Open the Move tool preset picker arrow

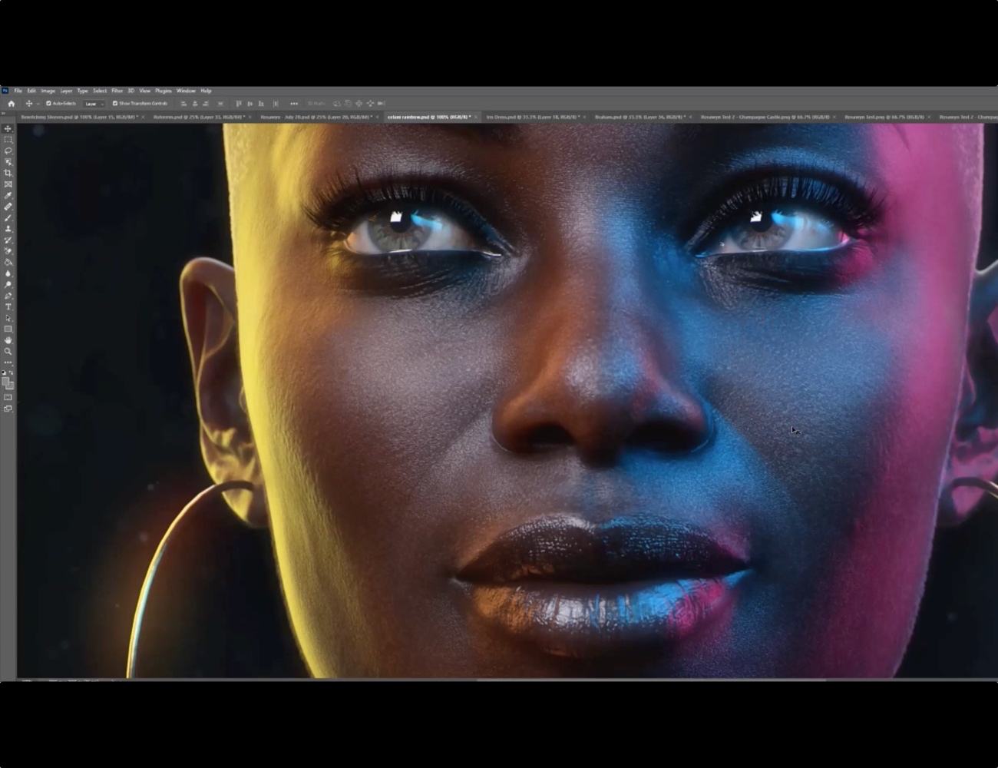tap(37, 104)
